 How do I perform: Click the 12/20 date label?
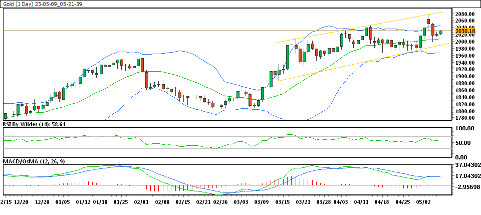point(22,203)
